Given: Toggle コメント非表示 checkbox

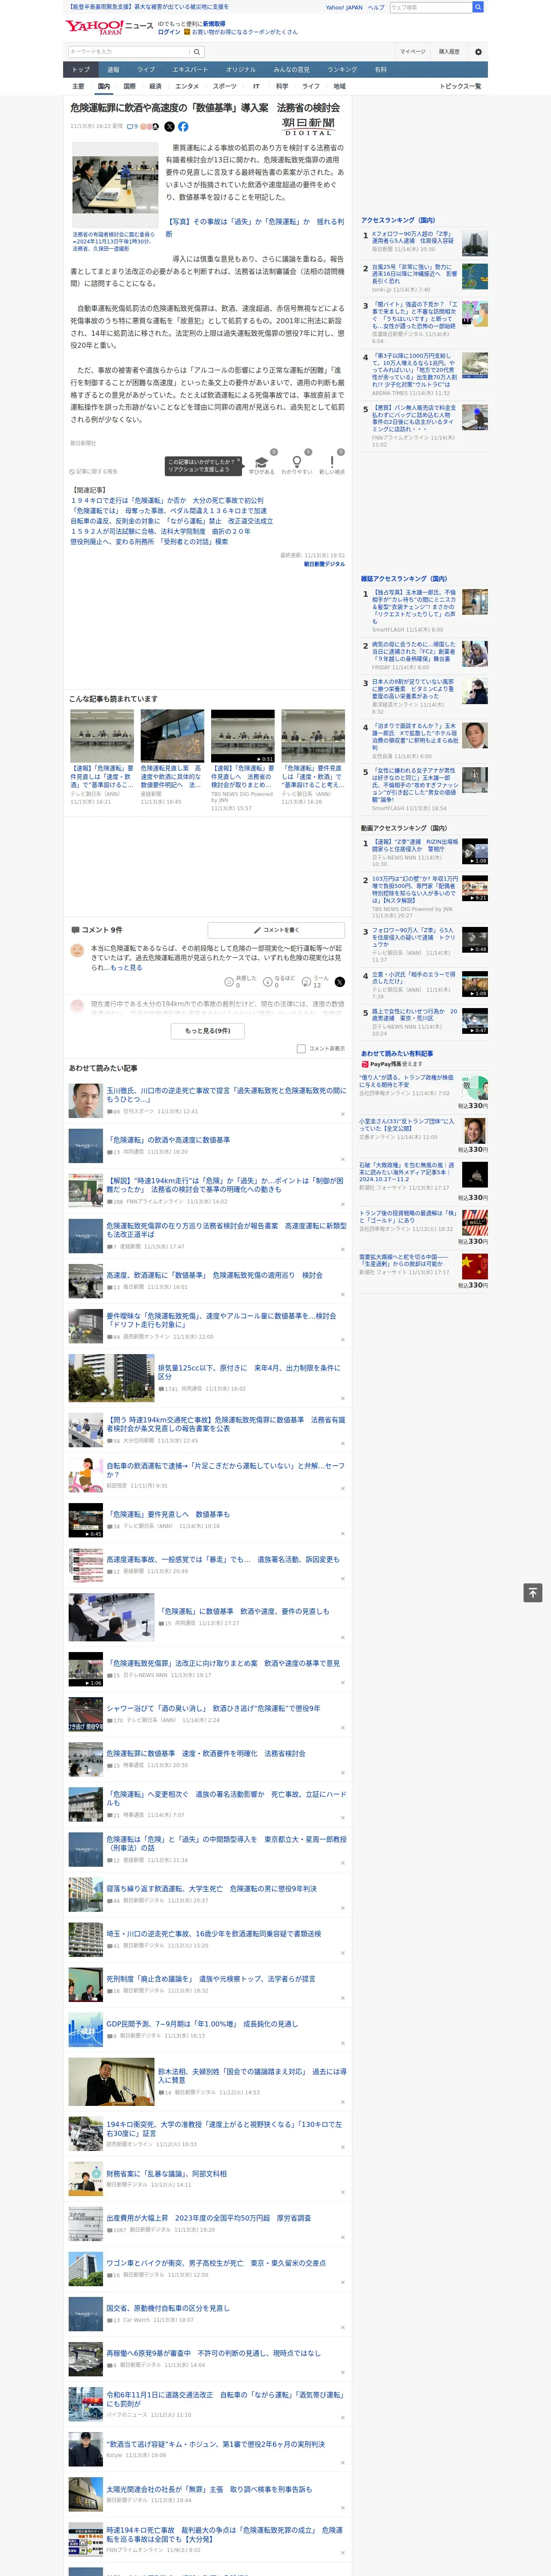Looking at the screenshot, I should click(x=301, y=1049).
